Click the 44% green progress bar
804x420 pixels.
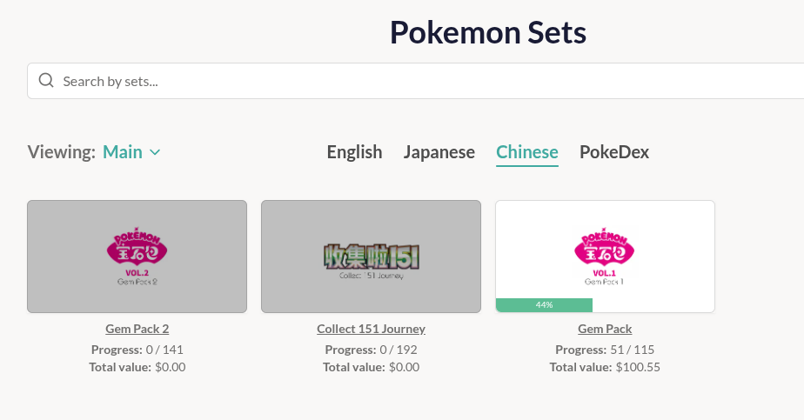(544, 305)
